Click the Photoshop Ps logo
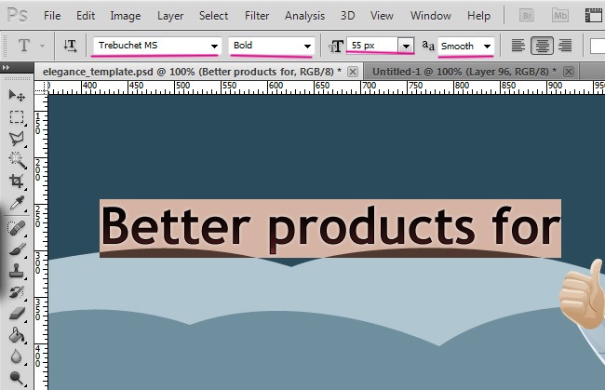605x390 pixels. [18, 16]
